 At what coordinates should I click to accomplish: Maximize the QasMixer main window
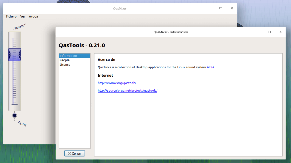pos(221,8)
